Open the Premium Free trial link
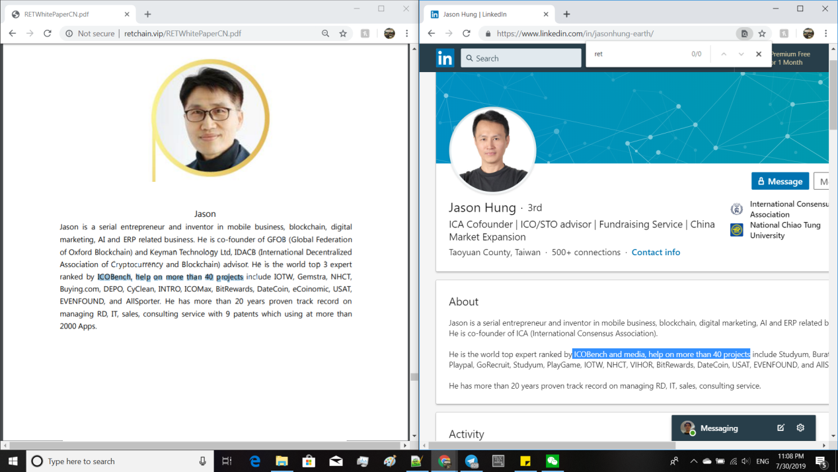This screenshot has height=472, width=838. point(790,58)
